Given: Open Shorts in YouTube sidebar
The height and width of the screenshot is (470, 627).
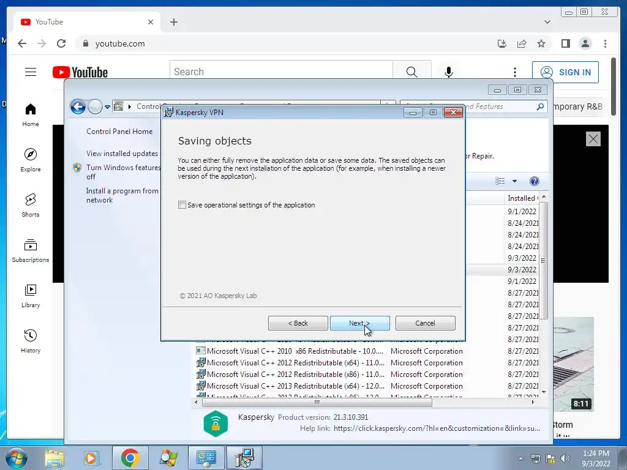Looking at the screenshot, I should click(31, 206).
